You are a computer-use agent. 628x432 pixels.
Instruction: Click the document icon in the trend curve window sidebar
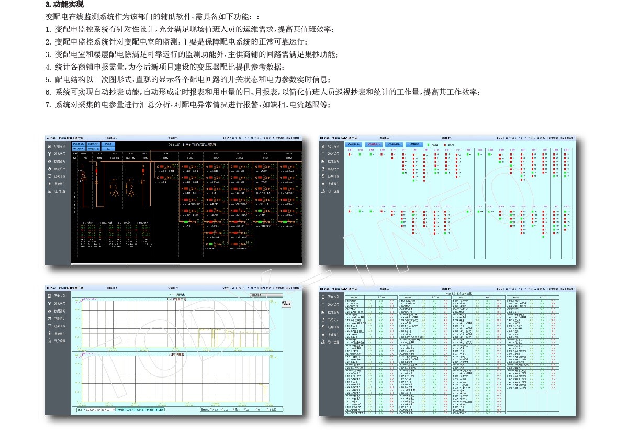pos(49,296)
